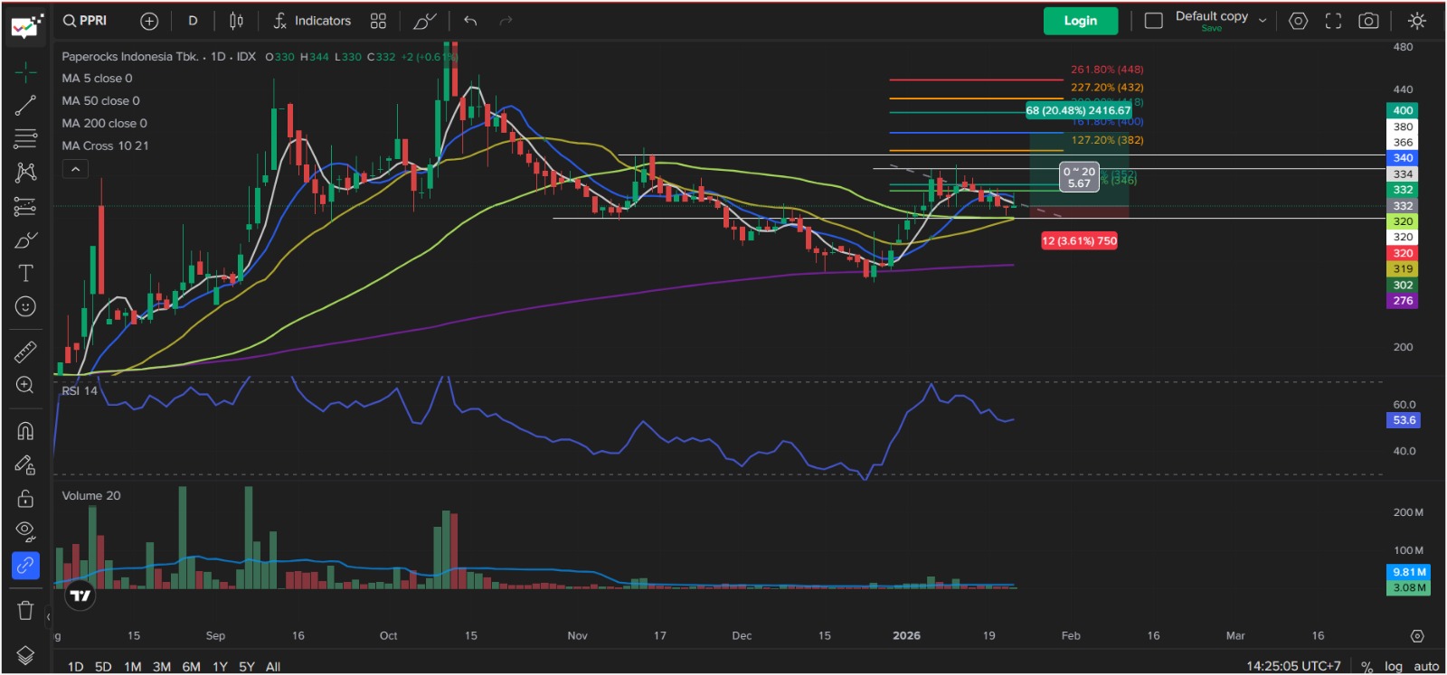Select the MA 5 close 0 legend
The image size is (1447, 675).
pos(97,79)
